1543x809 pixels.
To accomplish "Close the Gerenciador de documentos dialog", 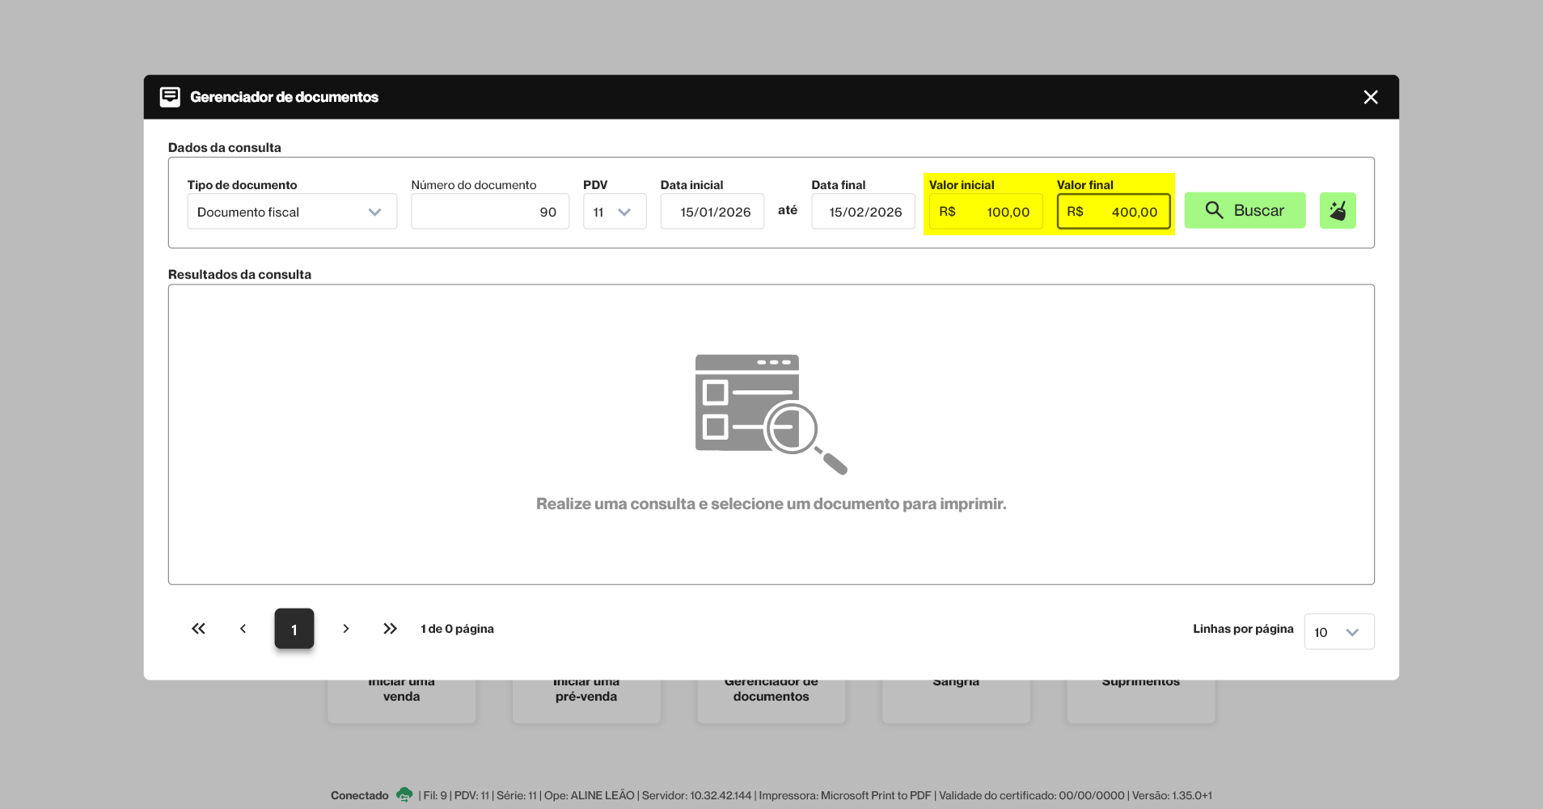I will point(1370,97).
